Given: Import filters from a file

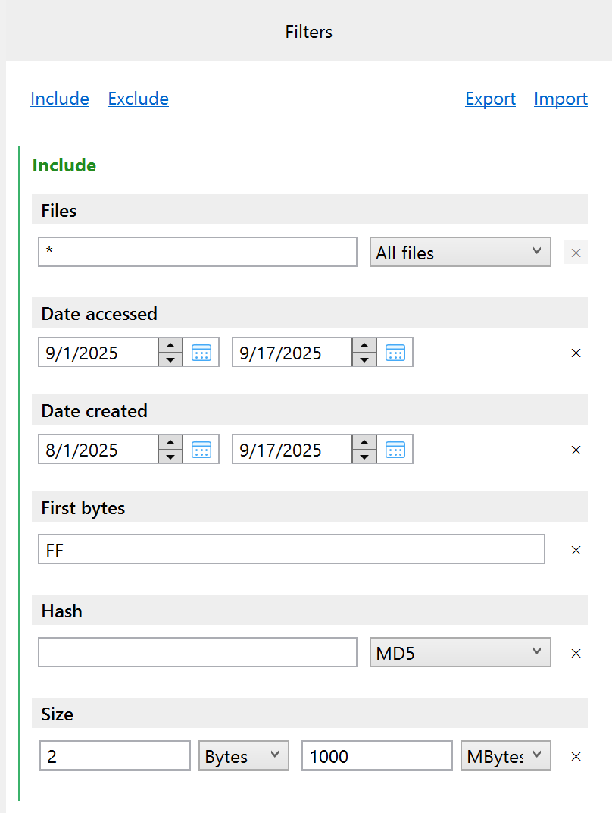Looking at the screenshot, I should point(560,99).
